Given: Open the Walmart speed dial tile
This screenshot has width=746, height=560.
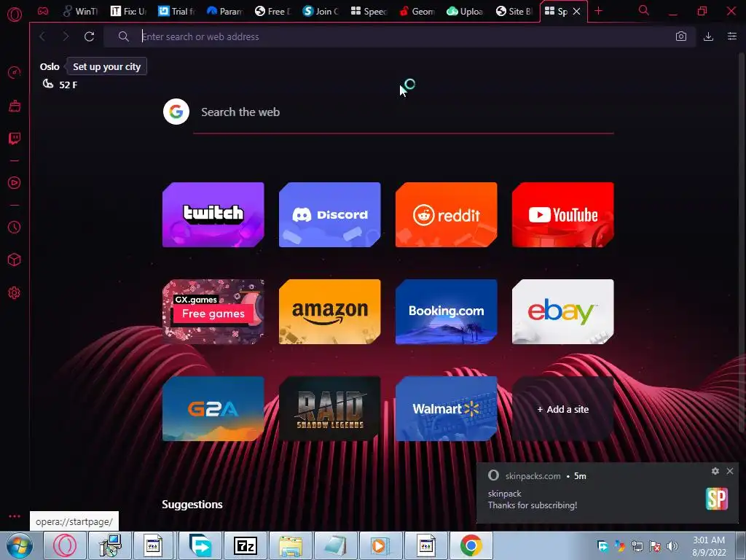Looking at the screenshot, I should tap(447, 409).
